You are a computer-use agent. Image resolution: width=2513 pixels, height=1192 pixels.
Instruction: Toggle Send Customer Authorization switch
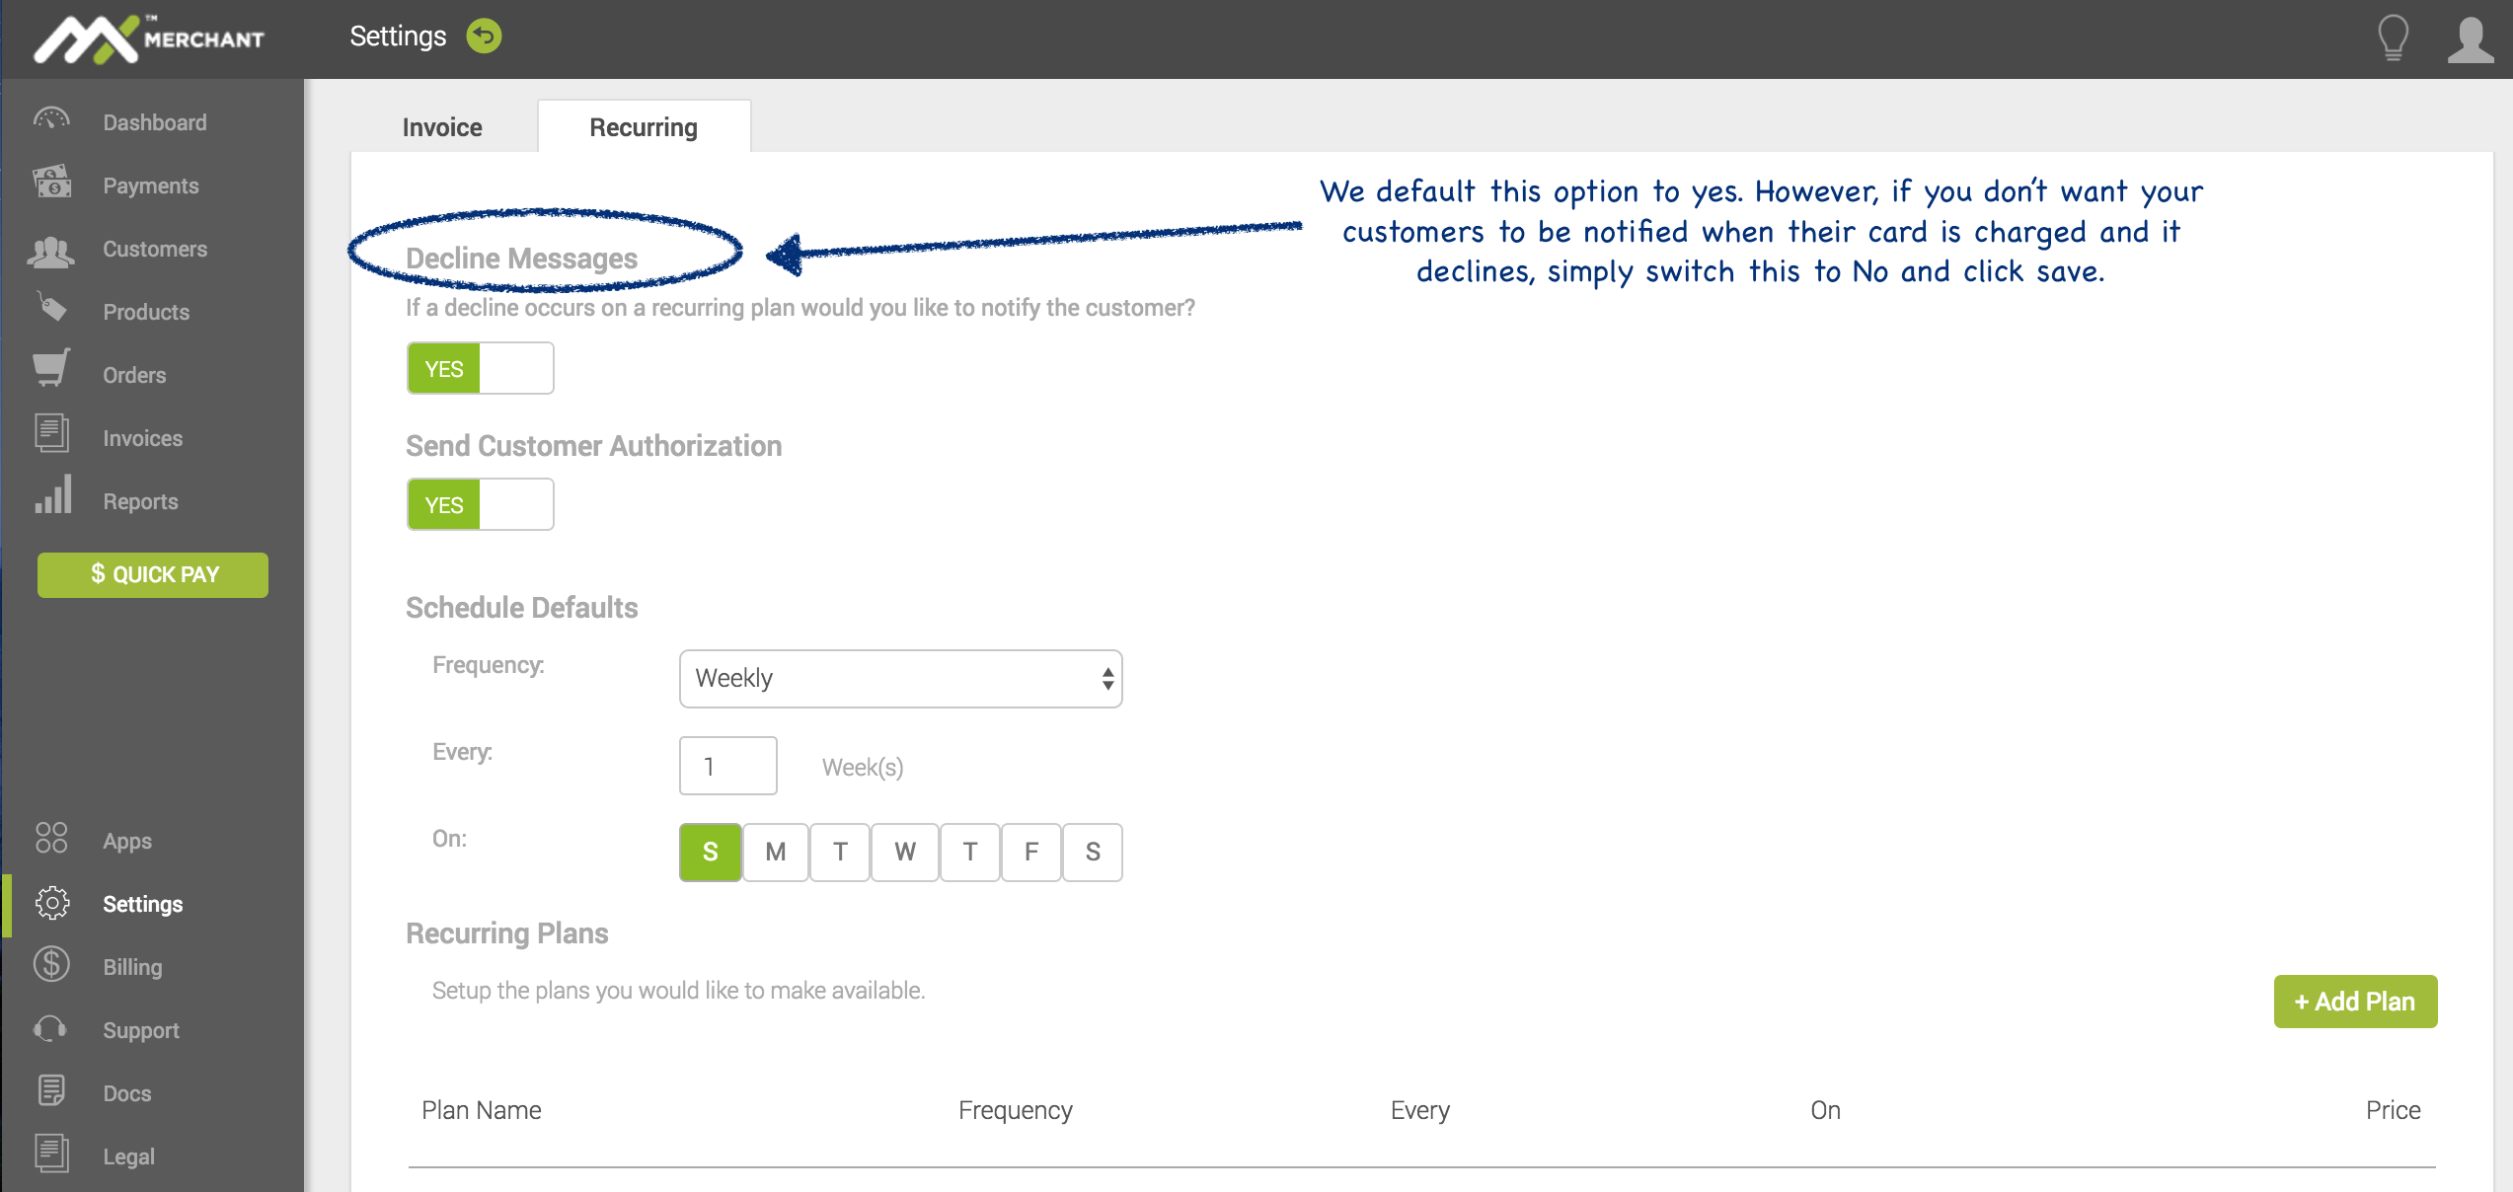(x=480, y=505)
